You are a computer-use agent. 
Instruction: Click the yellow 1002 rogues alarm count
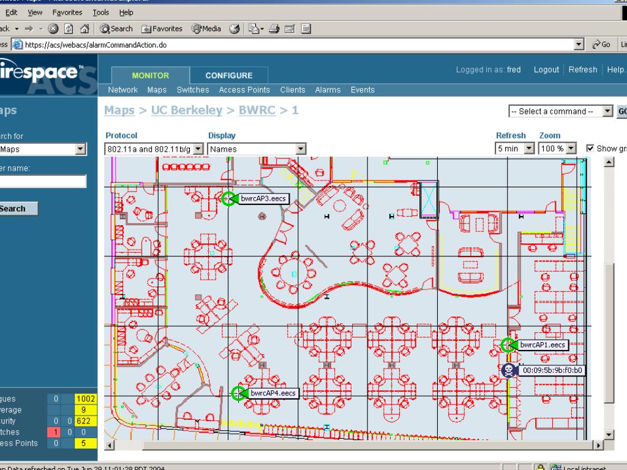point(86,398)
